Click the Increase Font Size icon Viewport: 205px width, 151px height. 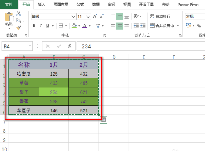point(95,16)
